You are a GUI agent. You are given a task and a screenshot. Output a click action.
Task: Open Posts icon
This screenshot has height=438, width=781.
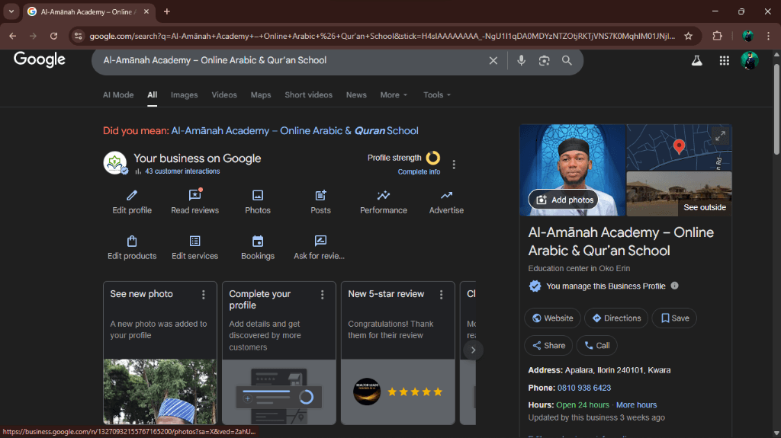[321, 195]
